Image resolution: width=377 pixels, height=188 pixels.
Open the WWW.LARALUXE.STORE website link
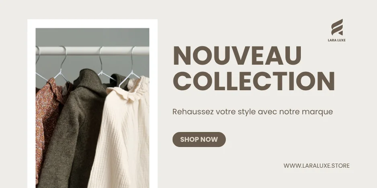click(316, 166)
